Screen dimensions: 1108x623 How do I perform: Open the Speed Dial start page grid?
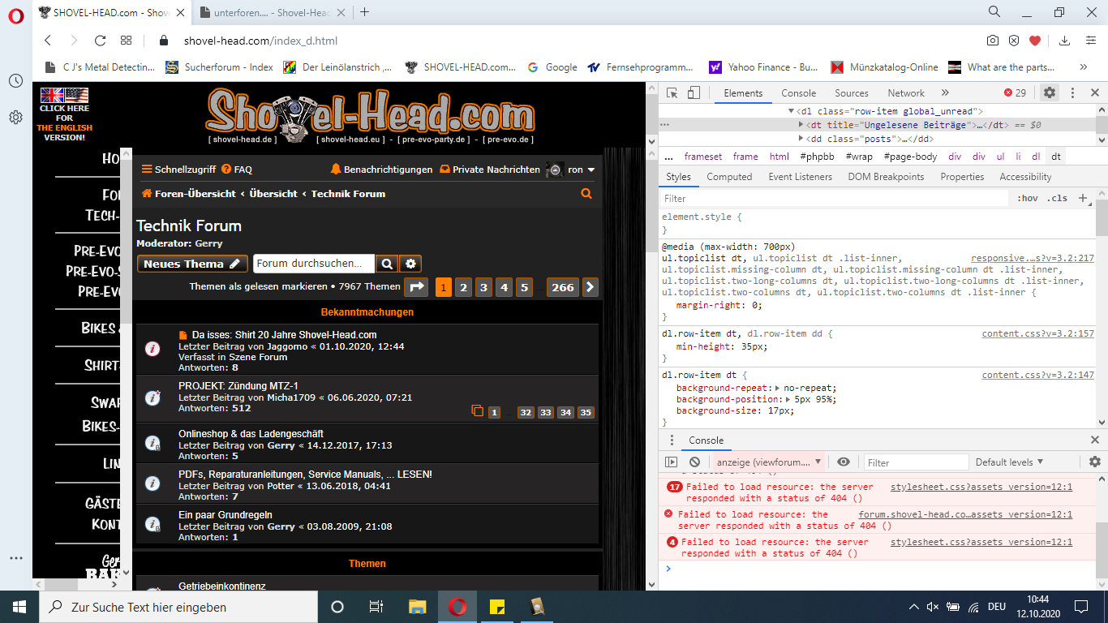[126, 41]
